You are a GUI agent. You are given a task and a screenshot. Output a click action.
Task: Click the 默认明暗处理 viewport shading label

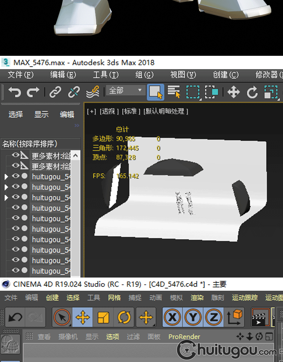pos(165,111)
